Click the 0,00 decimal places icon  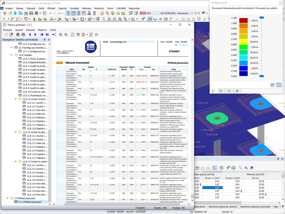point(234,168)
